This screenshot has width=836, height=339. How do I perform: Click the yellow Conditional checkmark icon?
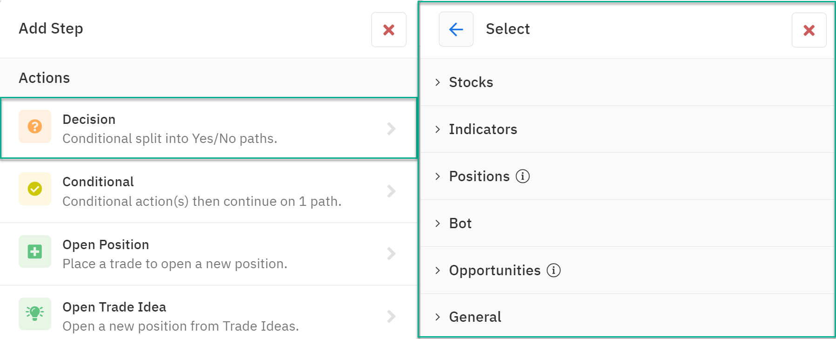[x=35, y=189]
